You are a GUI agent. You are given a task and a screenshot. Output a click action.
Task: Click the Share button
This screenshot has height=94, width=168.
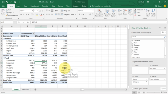(x=158, y=6)
